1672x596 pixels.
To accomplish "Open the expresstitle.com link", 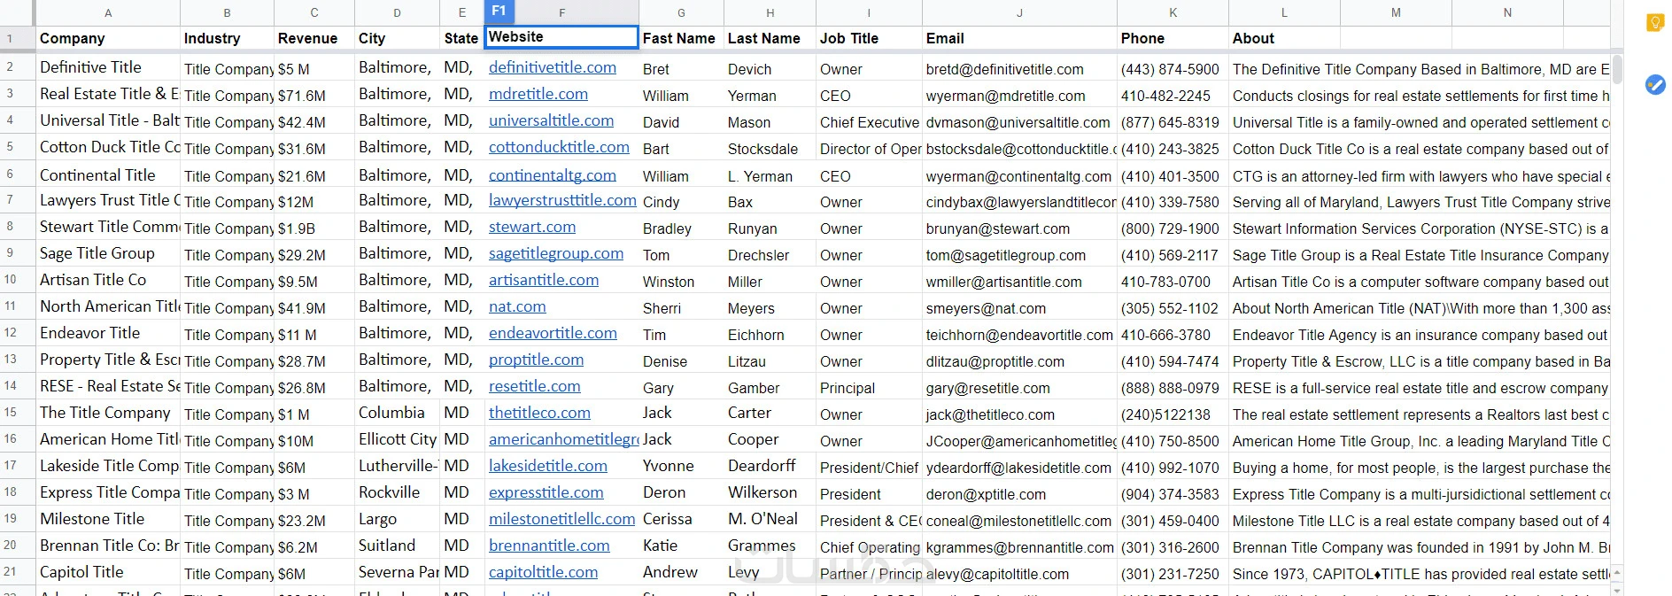I will click(546, 492).
